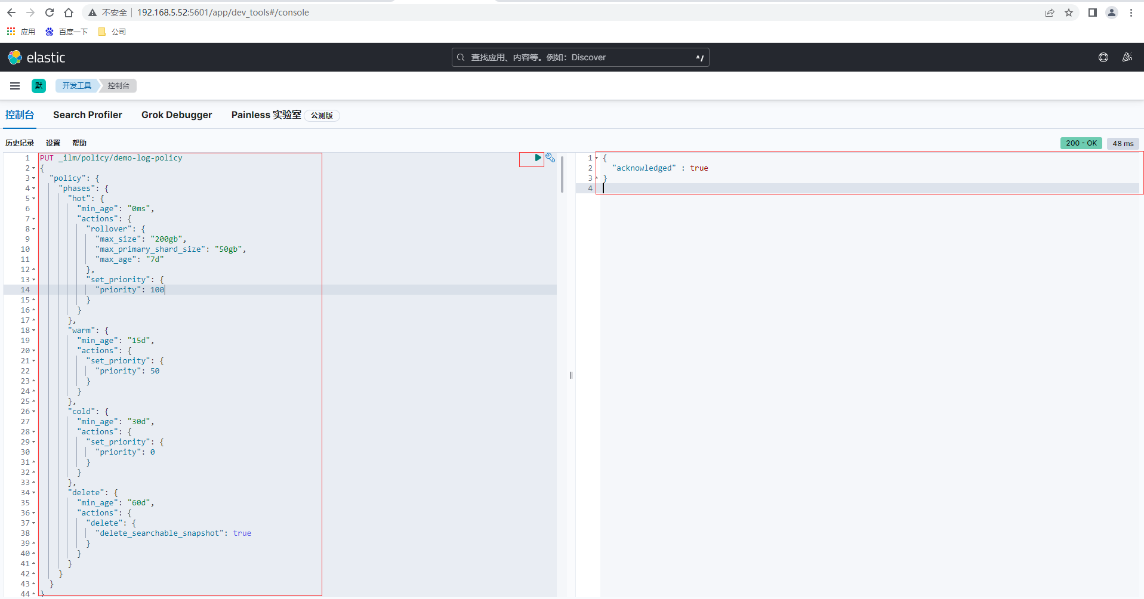Image resolution: width=1144 pixels, height=599 pixels.
Task: Switch to the 控制台 tab
Action: (20, 115)
